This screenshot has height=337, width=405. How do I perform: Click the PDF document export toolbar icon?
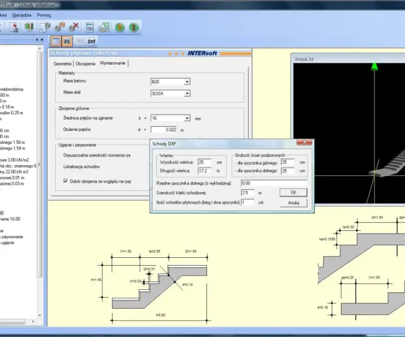coord(13,28)
